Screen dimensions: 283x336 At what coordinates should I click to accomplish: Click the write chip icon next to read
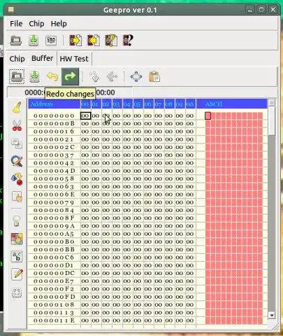[x=94, y=41]
